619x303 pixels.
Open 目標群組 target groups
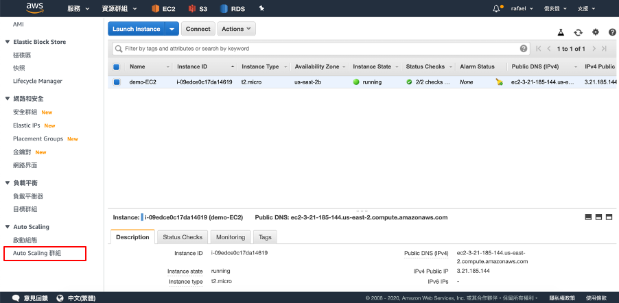[x=25, y=209]
